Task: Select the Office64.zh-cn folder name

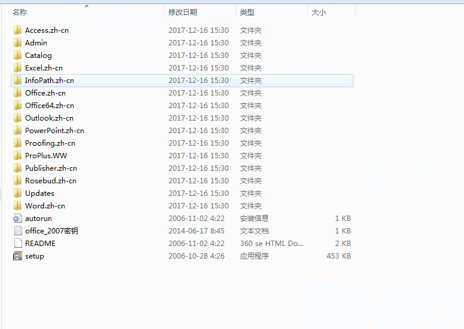Action: pyautogui.click(x=50, y=105)
